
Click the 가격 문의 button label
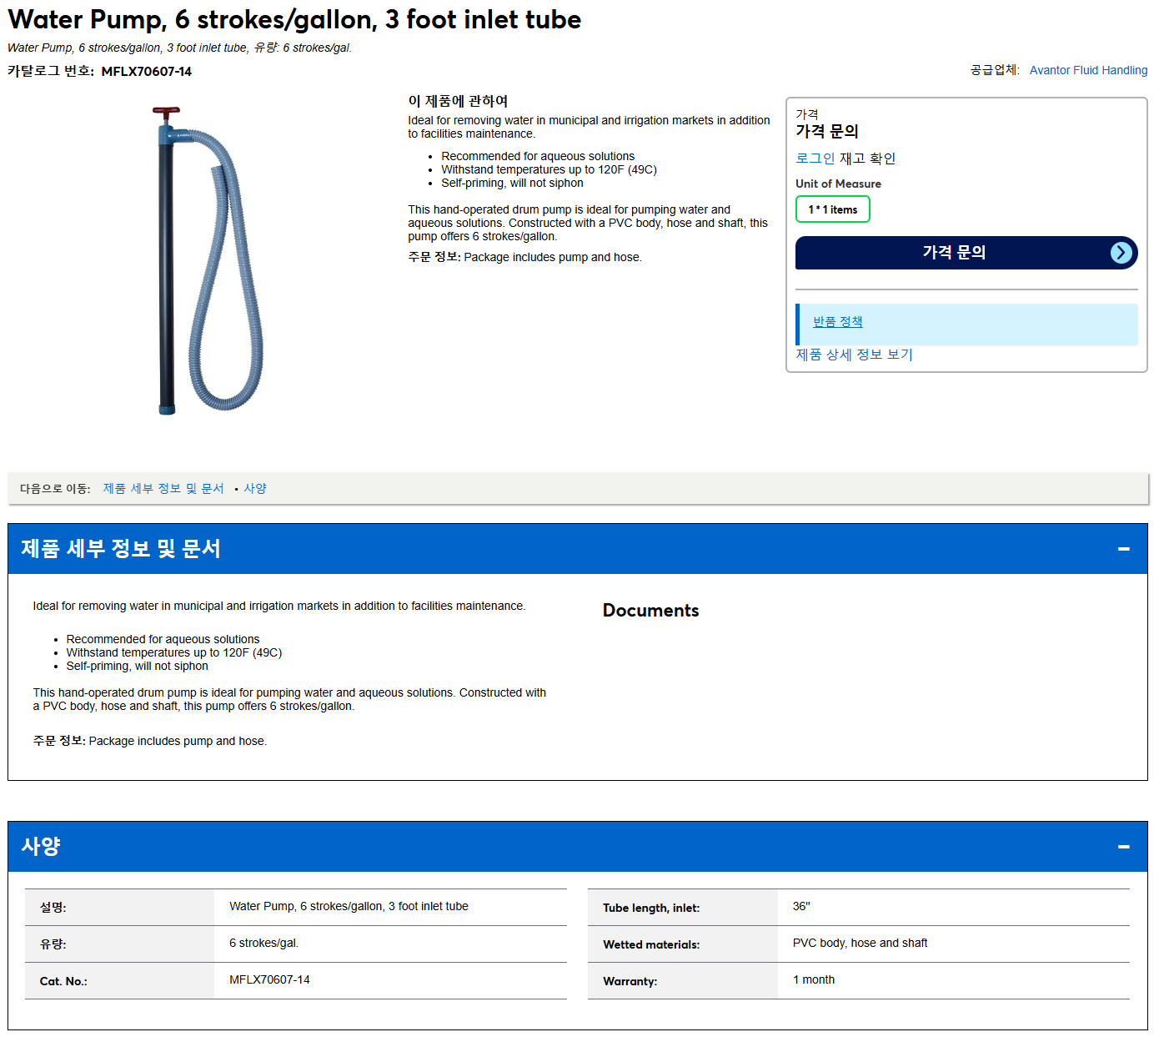[954, 252]
